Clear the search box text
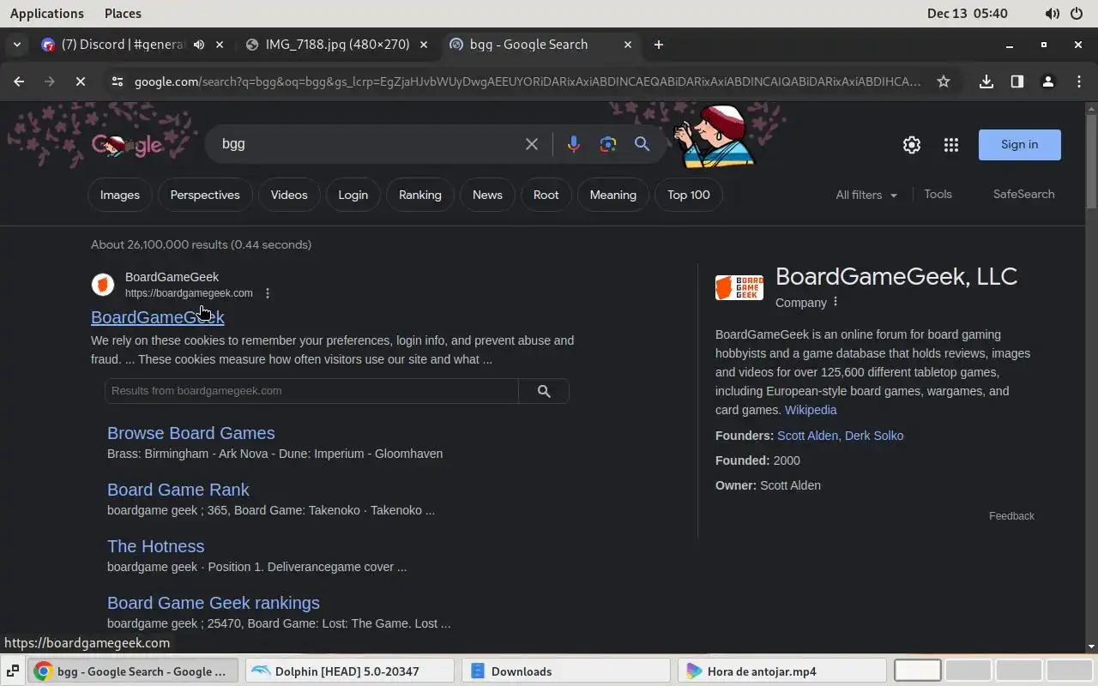 coord(532,144)
